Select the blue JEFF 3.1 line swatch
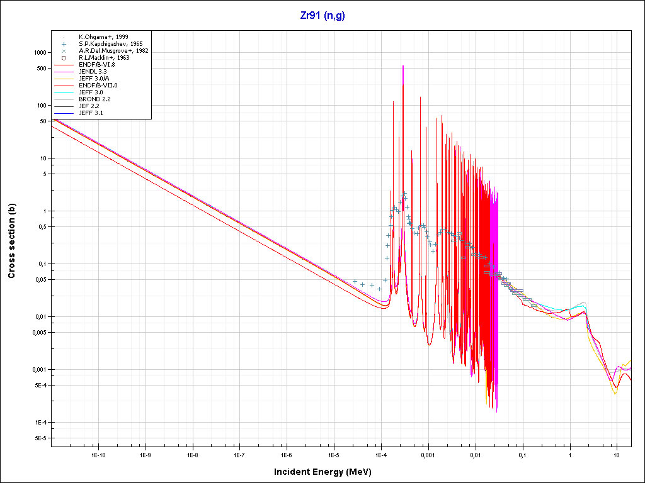 [64, 113]
